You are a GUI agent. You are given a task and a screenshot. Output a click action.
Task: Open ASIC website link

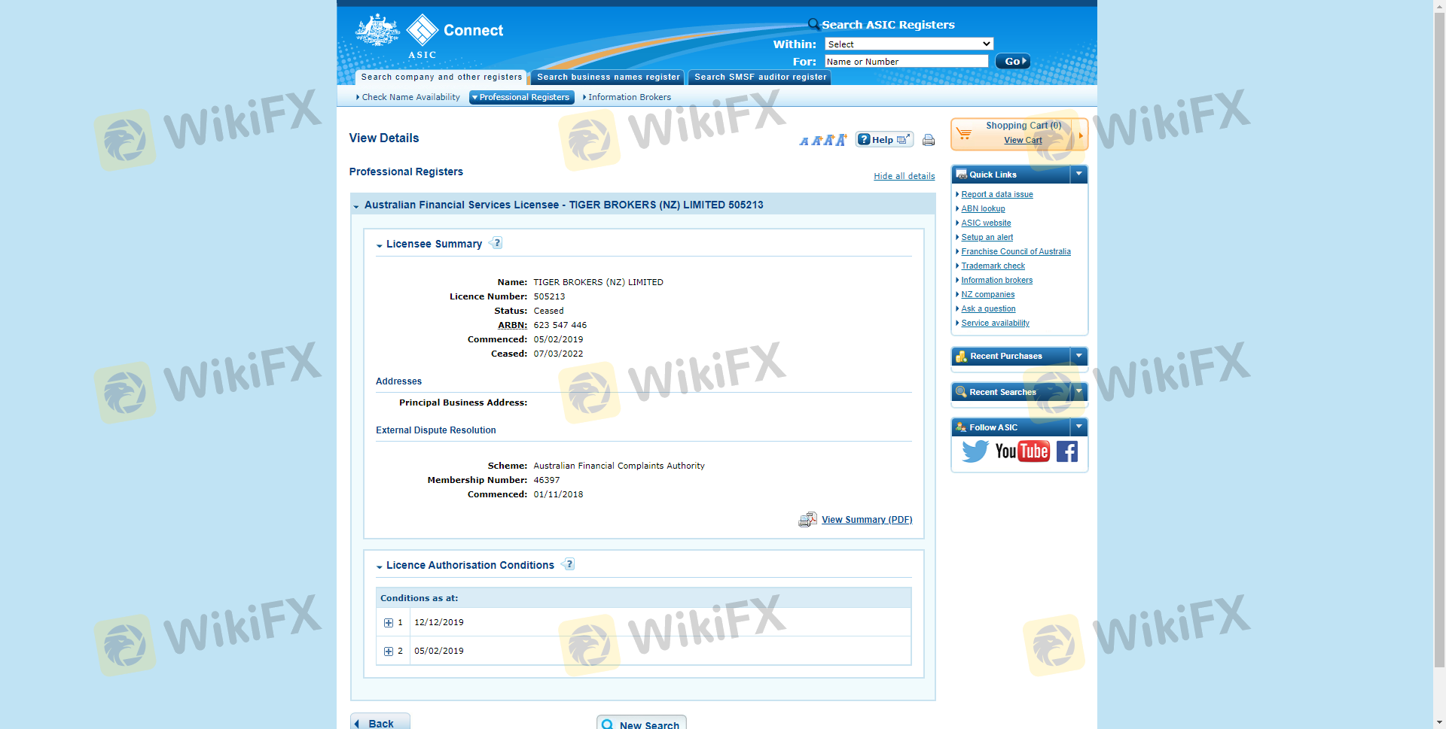[x=986, y=223]
